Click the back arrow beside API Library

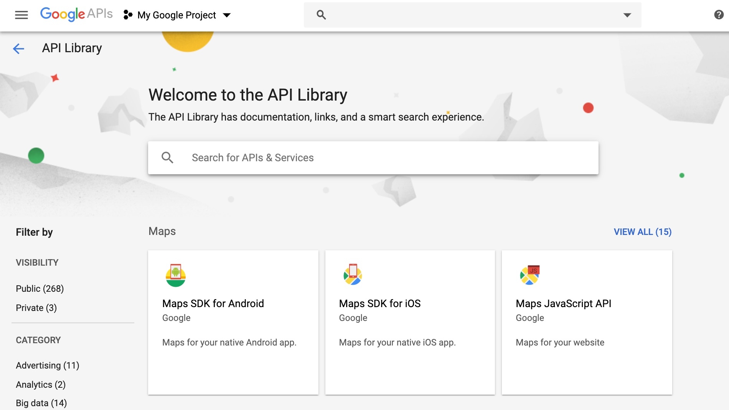pyautogui.click(x=18, y=48)
